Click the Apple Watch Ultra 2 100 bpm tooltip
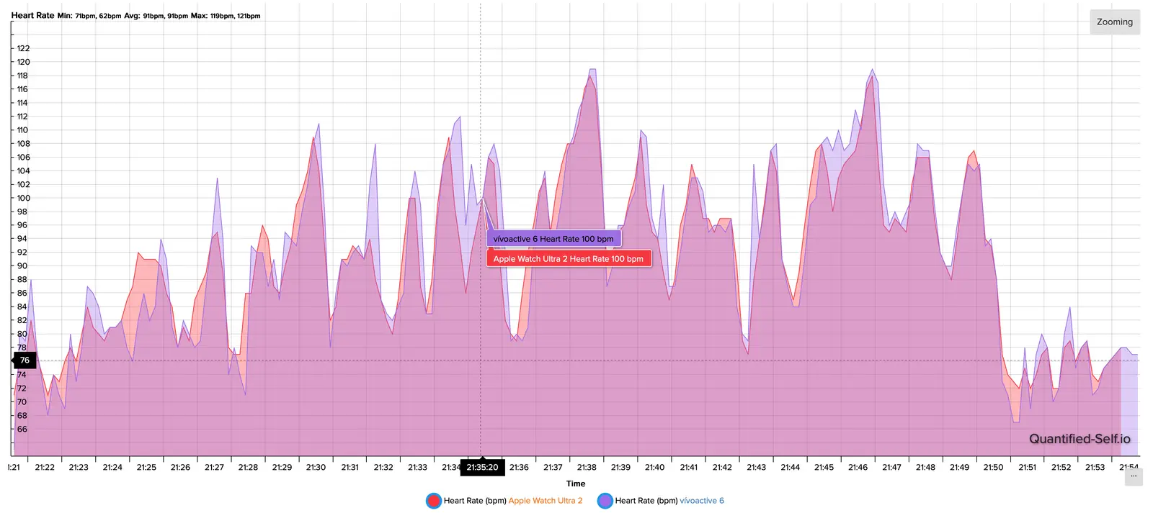This screenshot has width=1153, height=513. [568, 259]
